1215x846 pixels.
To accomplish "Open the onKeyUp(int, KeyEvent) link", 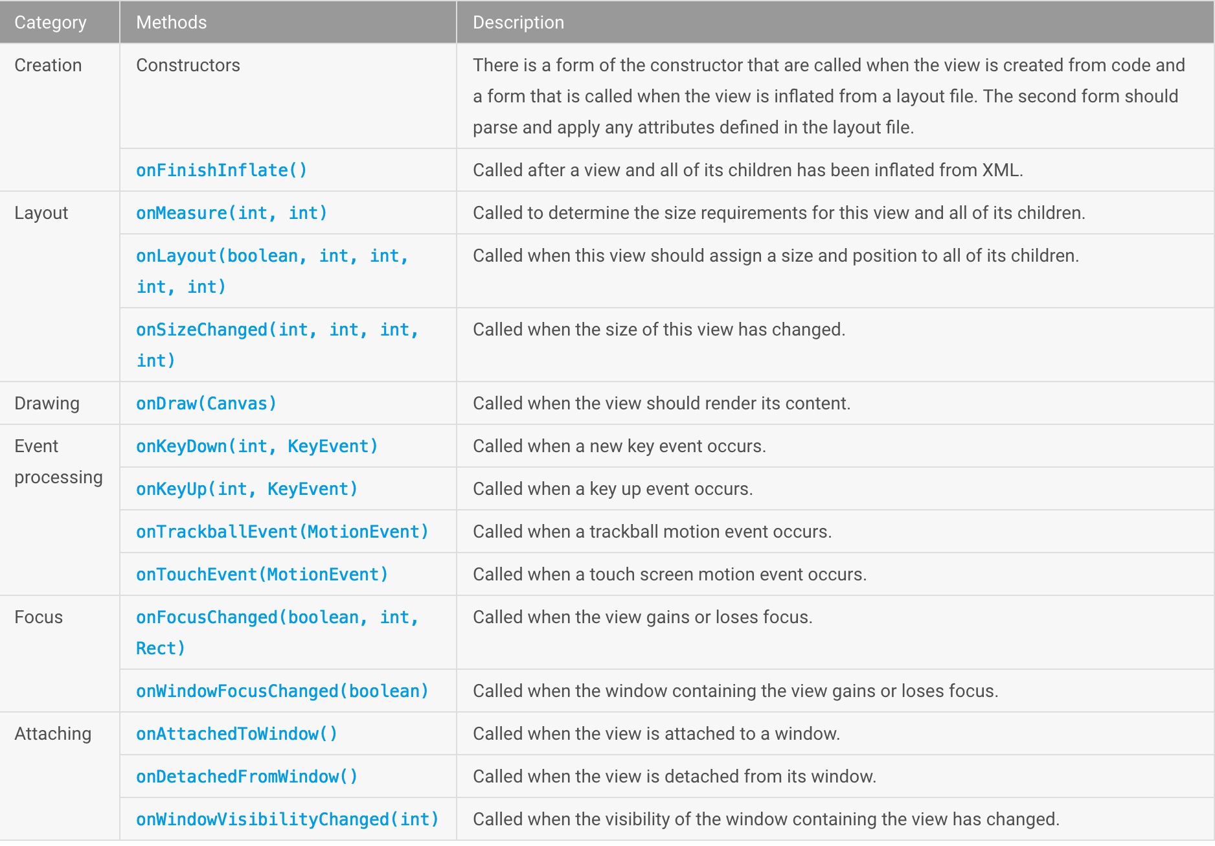I will tap(246, 489).
